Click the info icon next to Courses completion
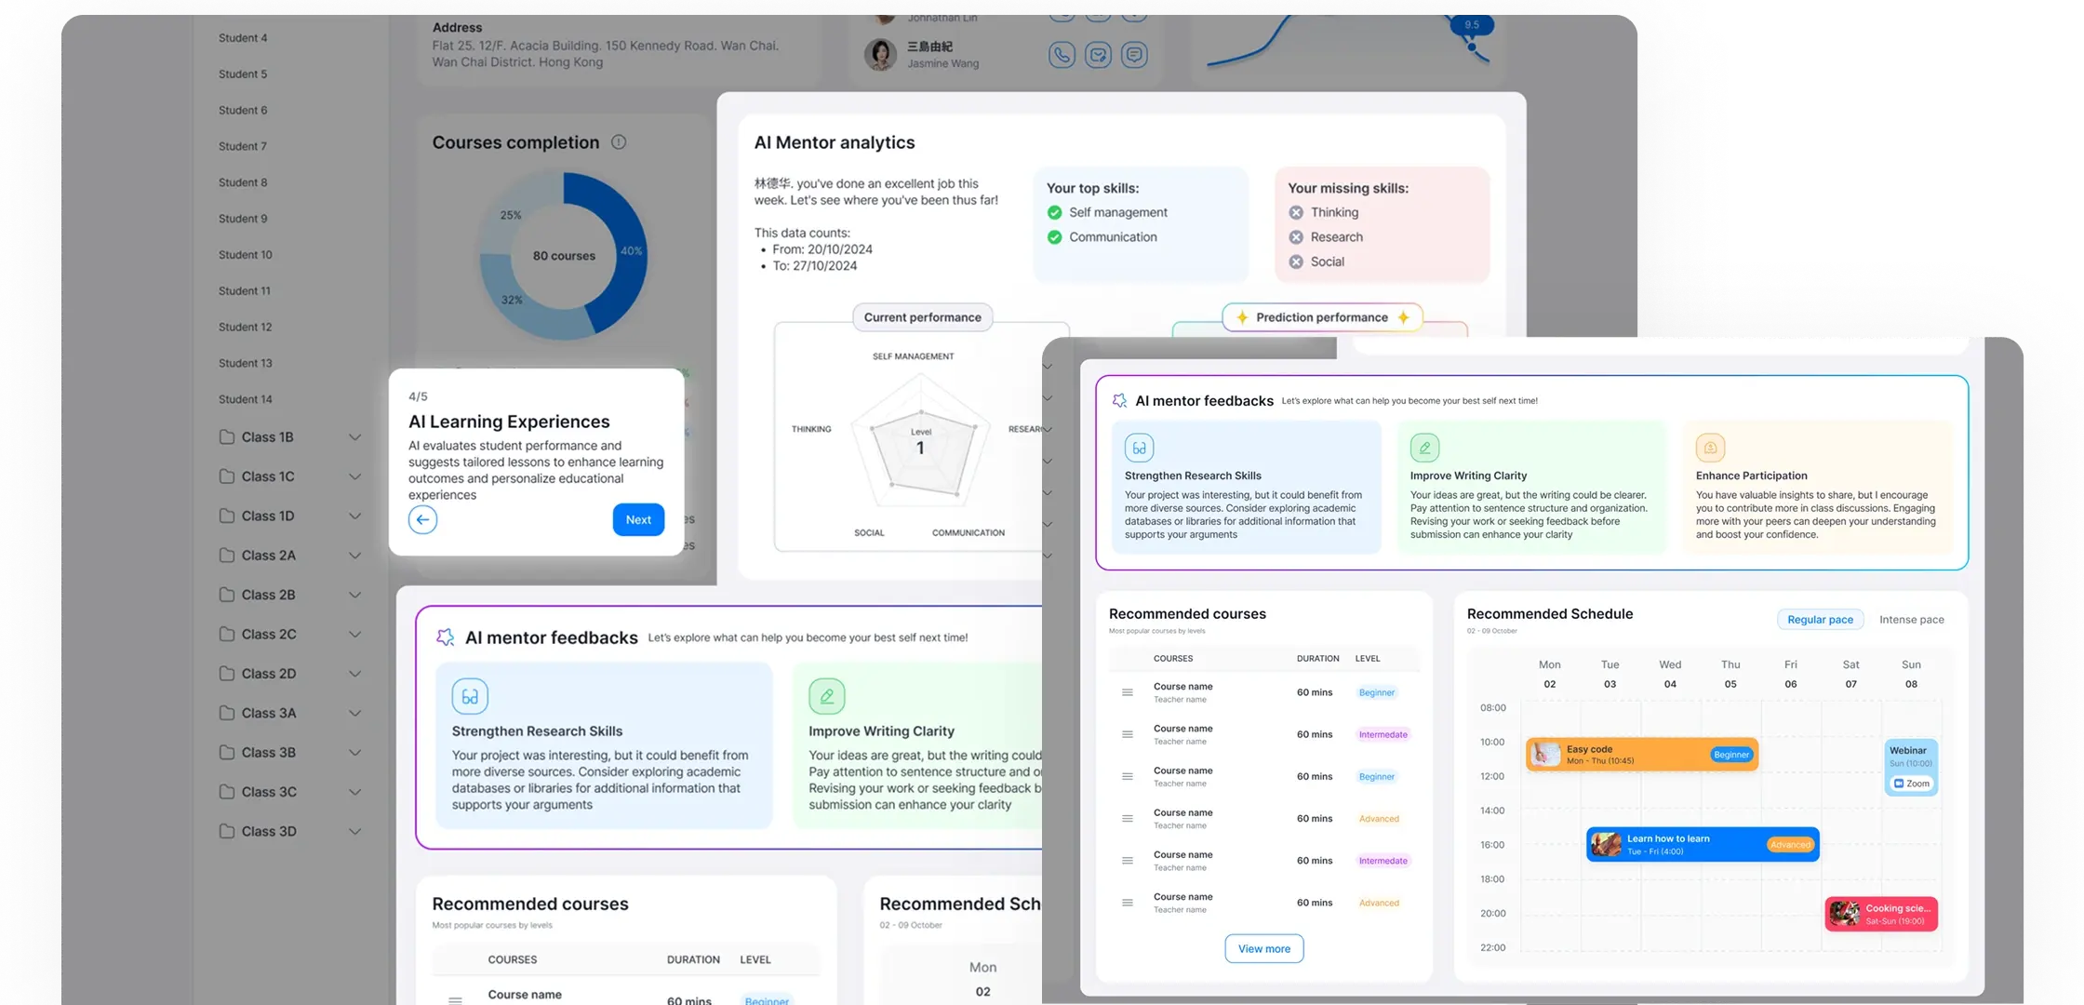 (x=619, y=142)
